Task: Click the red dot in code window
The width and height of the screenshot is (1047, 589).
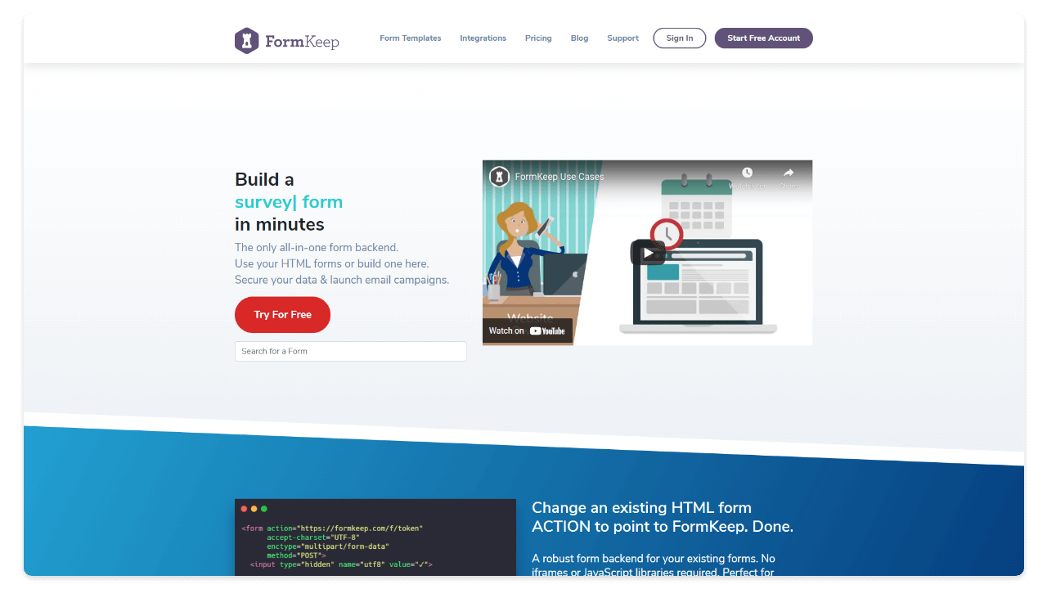Action: 244,509
